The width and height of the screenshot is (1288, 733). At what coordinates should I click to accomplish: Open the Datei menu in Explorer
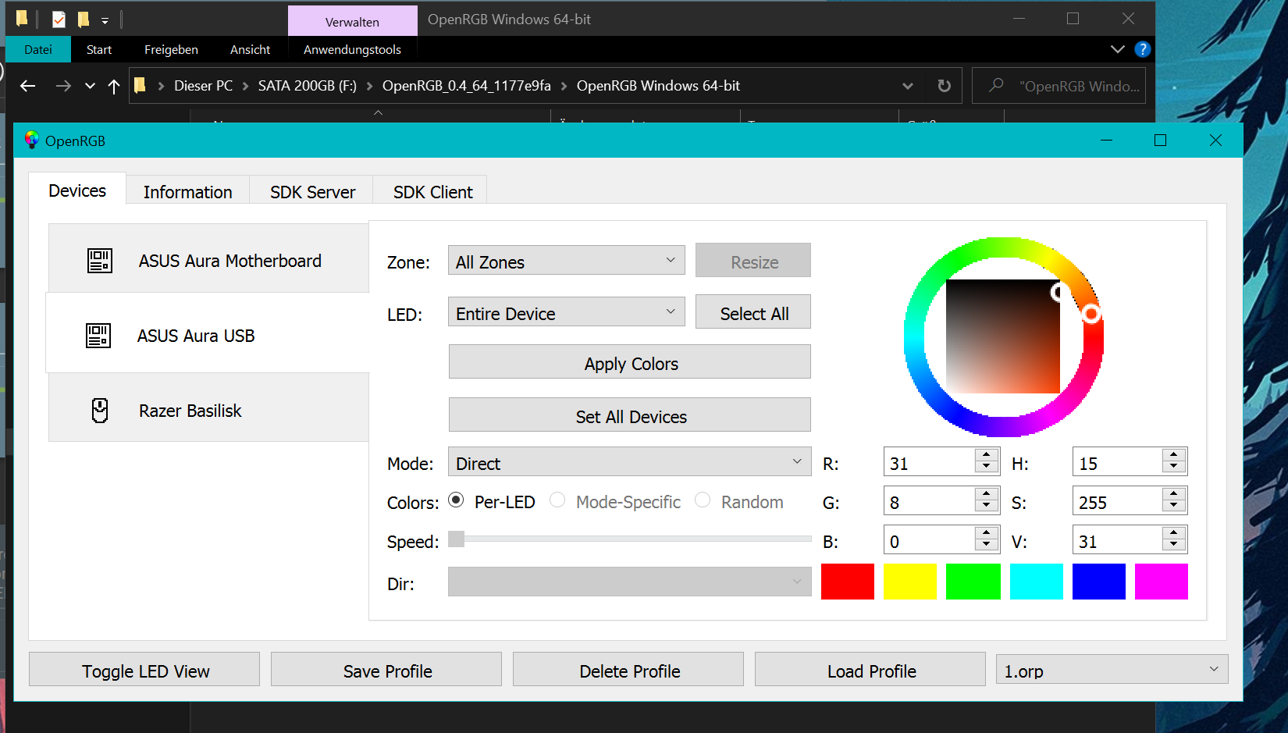(38, 49)
